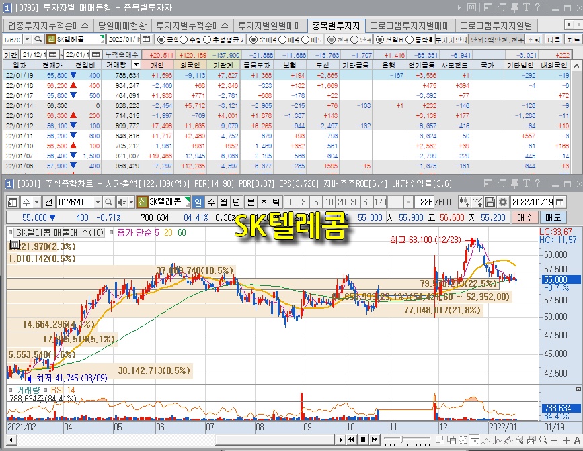
Task: Click the horizontal chart scrollbar thumb
Action: 275,440
